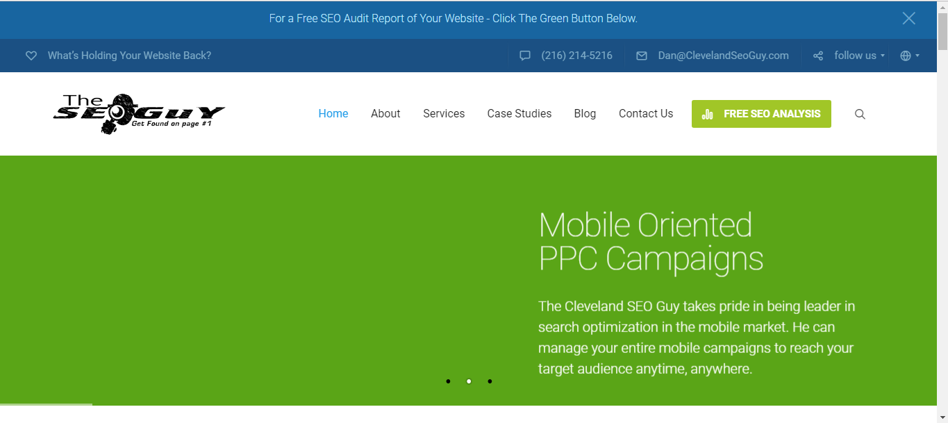Select the middle slider dot

point(469,381)
